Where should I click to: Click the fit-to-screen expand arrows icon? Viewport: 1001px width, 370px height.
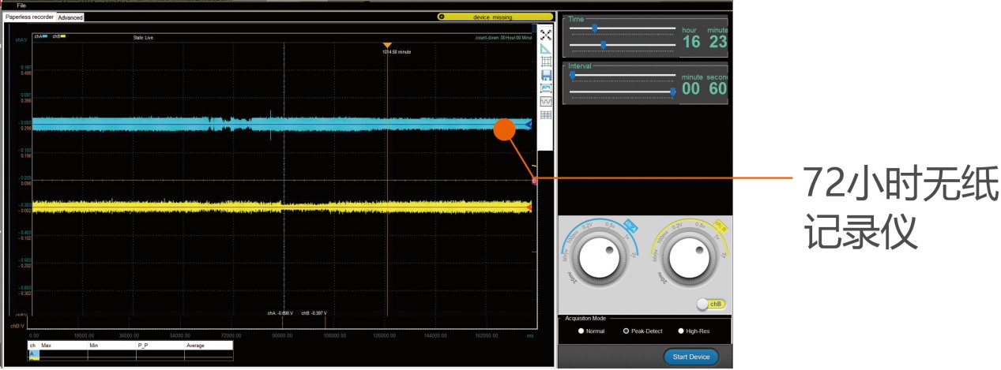(545, 35)
